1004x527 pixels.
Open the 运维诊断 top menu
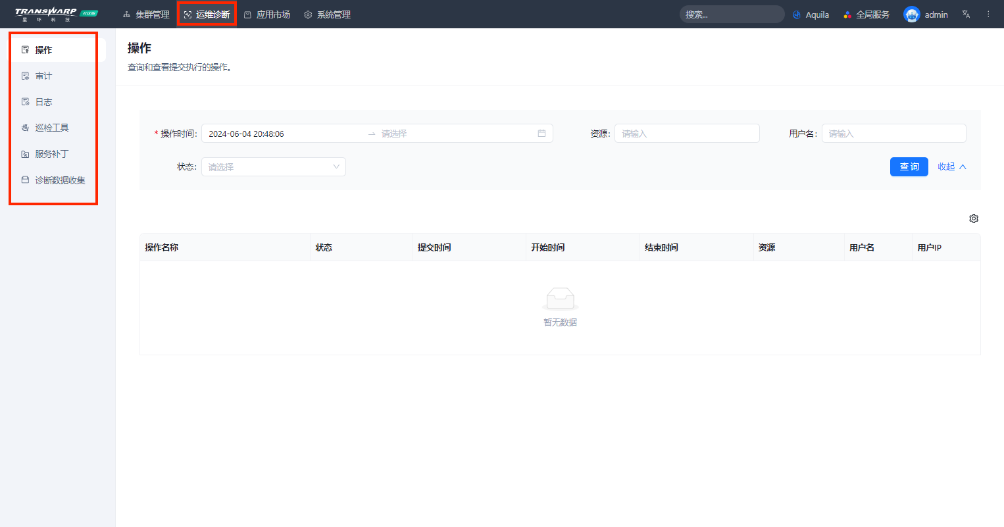(x=207, y=14)
